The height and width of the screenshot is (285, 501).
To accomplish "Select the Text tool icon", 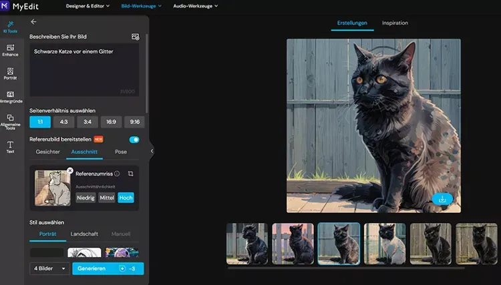I will click(10, 147).
